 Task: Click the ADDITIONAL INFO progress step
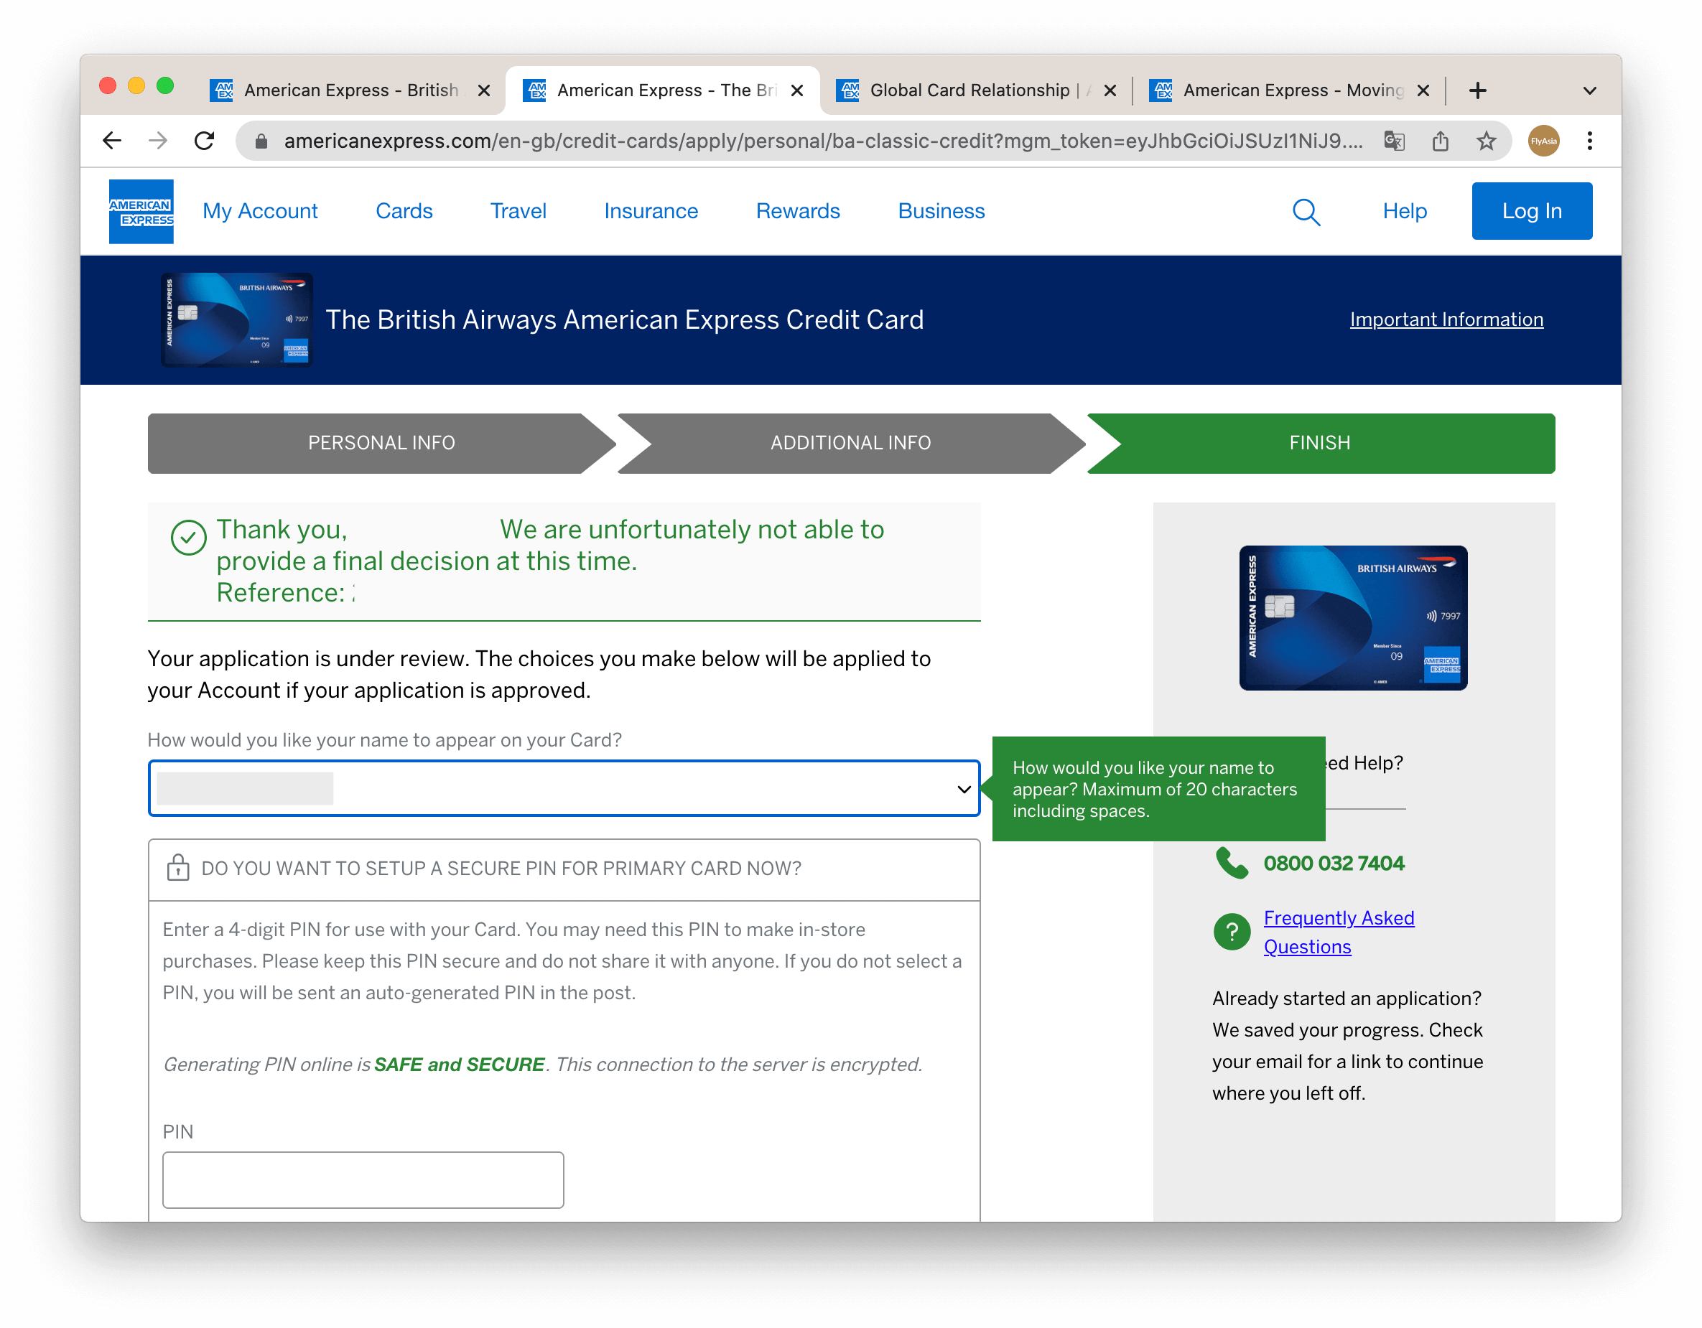click(x=850, y=443)
